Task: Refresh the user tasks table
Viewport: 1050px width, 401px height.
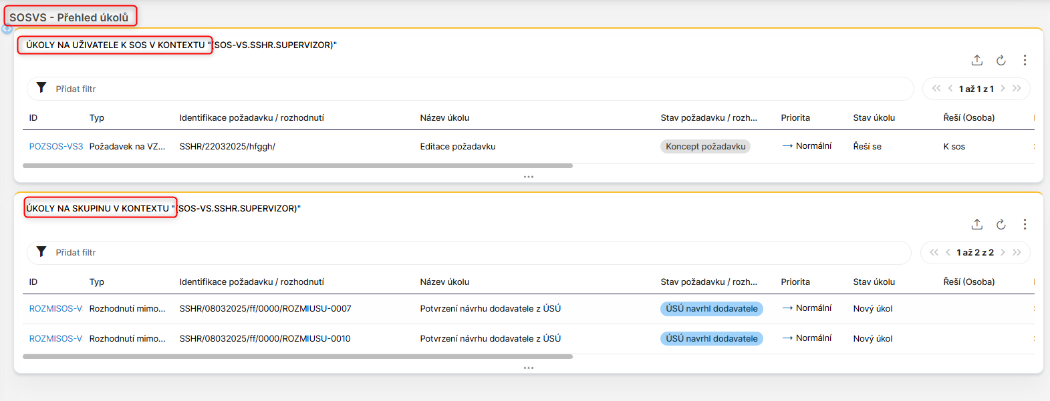Action: 1001,60
